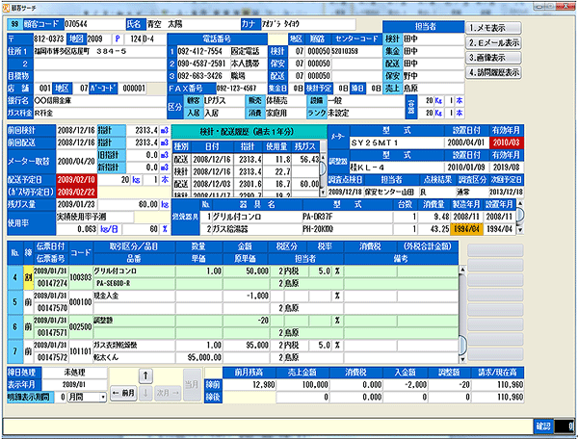The image size is (578, 439).
Task: Click the 締日処理 未処理 field
Action: [x=74, y=373]
